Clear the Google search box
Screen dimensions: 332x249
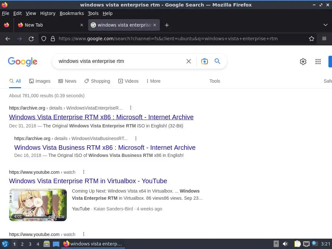(189, 61)
